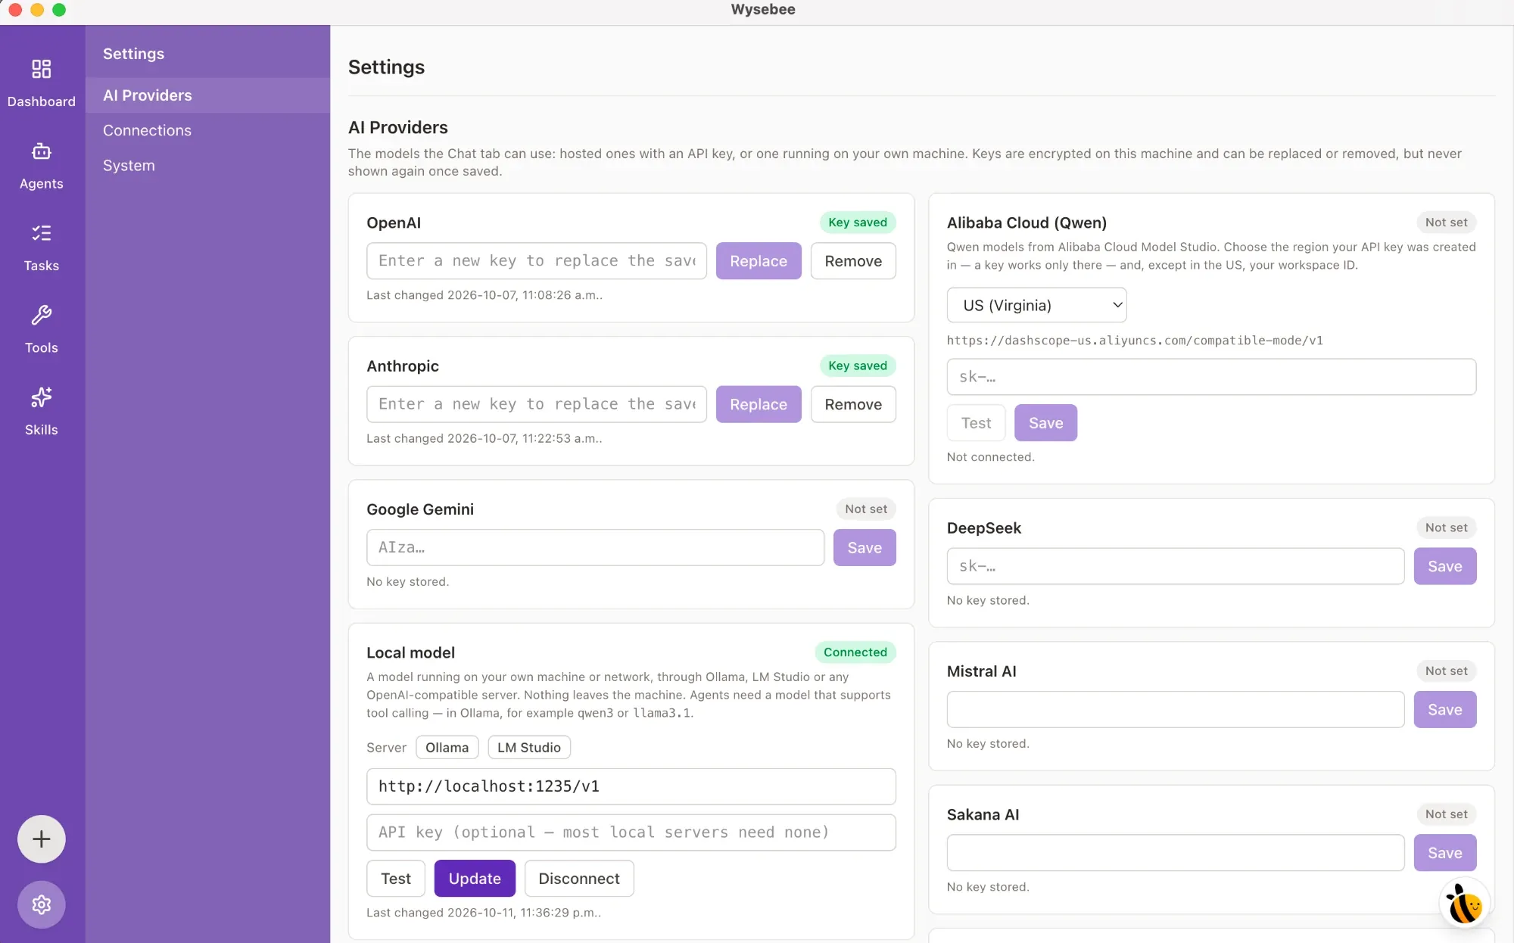Select the AI Providers settings tab
Screen dimensions: 1514x943
point(207,95)
